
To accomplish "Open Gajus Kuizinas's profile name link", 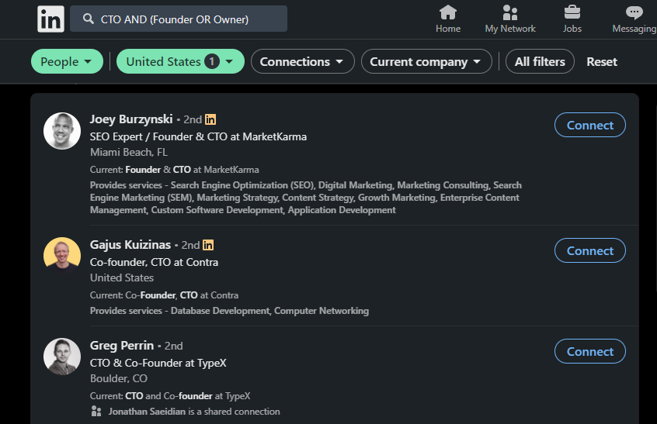I will (130, 245).
